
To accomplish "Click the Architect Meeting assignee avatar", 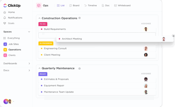I will tap(164, 39).
